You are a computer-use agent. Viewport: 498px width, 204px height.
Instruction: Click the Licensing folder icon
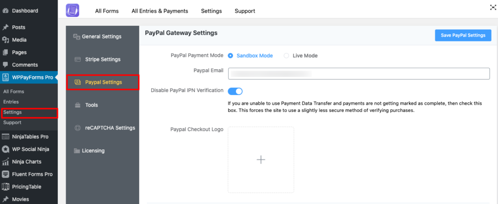coord(77,151)
